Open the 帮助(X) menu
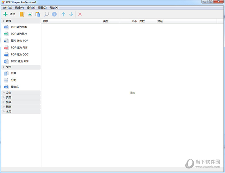The height and width of the screenshot is (173, 225). point(54,8)
